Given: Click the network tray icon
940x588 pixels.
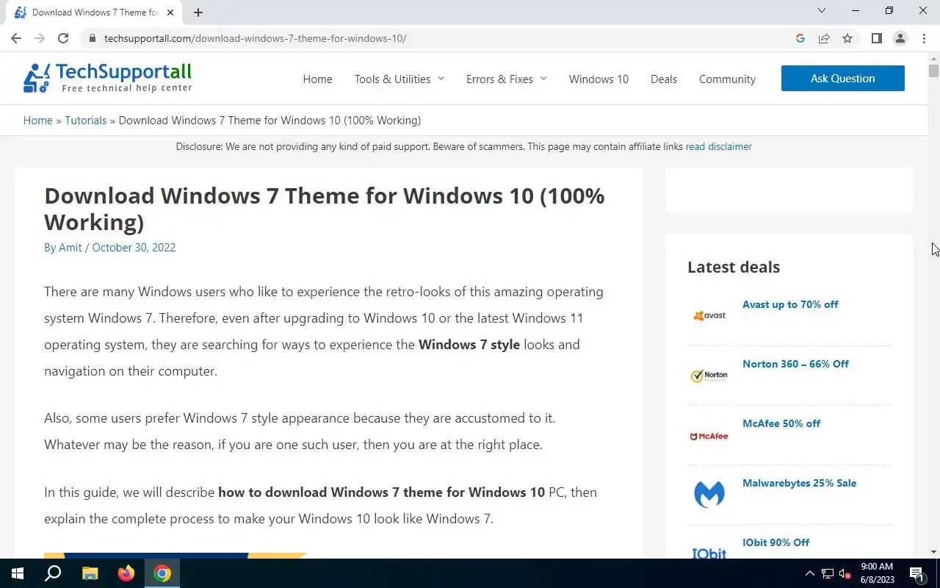Looking at the screenshot, I should pos(828,573).
